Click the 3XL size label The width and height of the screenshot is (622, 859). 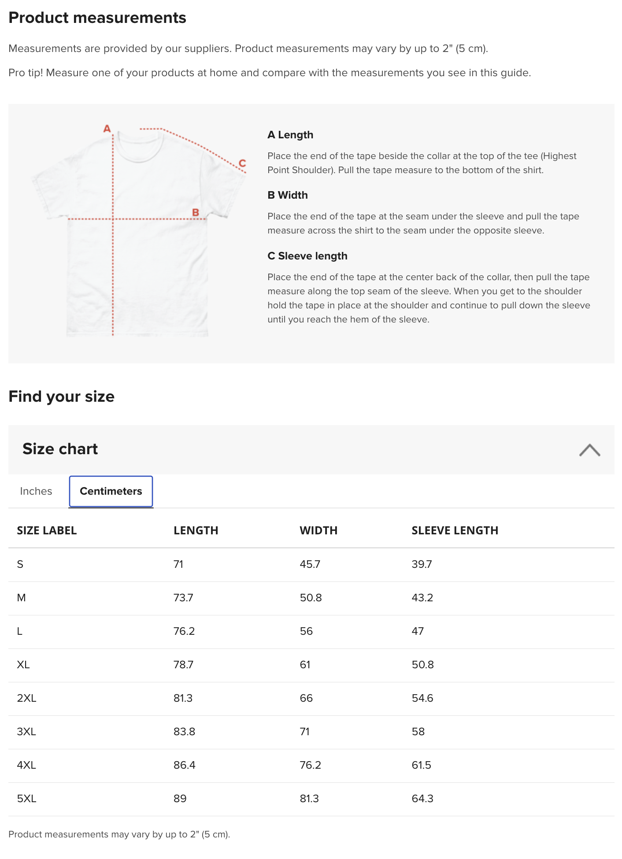tap(26, 732)
